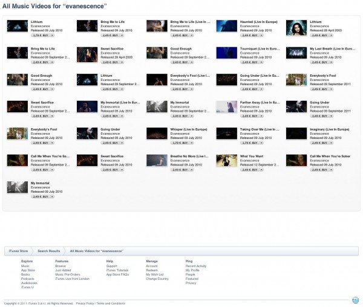Go to Account under Manage
This screenshot has width=363, height=307.
152,266
